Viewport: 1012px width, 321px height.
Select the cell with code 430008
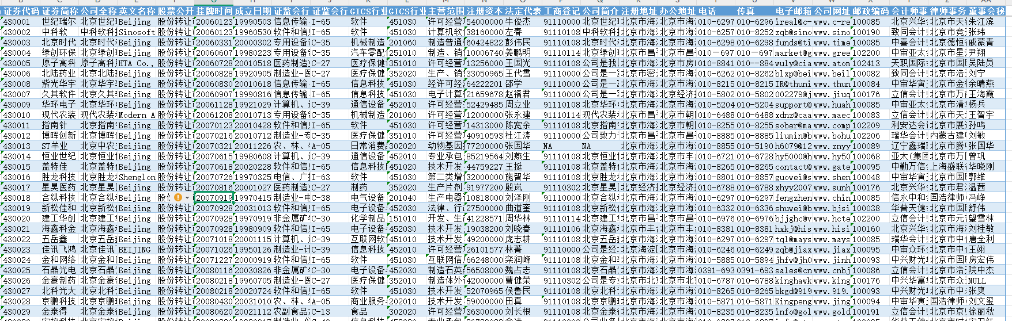pos(21,83)
